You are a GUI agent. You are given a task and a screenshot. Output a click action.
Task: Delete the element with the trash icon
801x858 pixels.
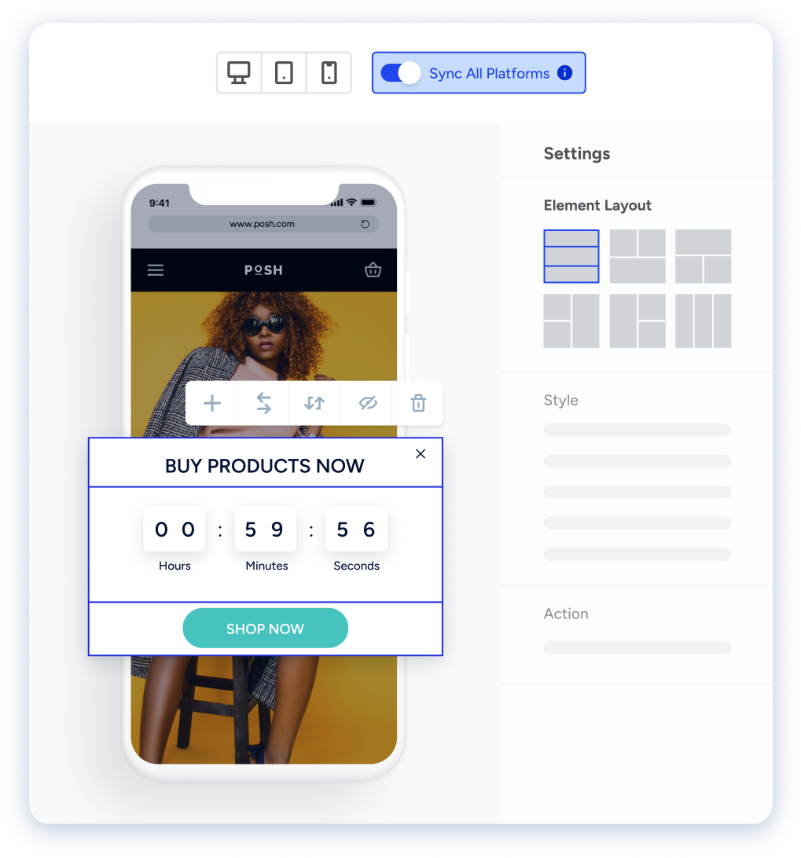pos(418,403)
